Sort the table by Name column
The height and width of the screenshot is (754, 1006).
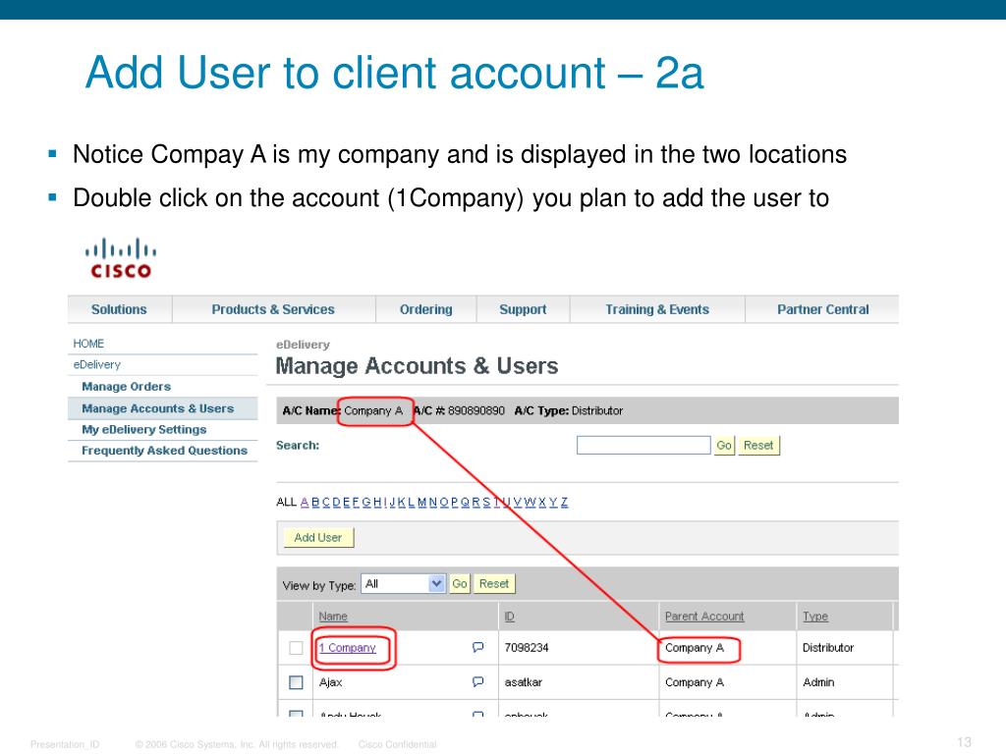click(x=333, y=617)
